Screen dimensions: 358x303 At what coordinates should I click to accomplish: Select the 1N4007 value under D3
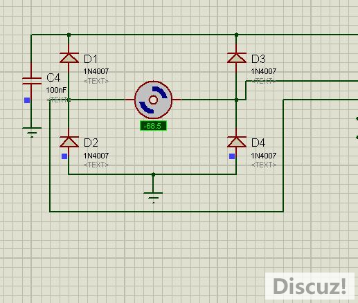coord(264,71)
